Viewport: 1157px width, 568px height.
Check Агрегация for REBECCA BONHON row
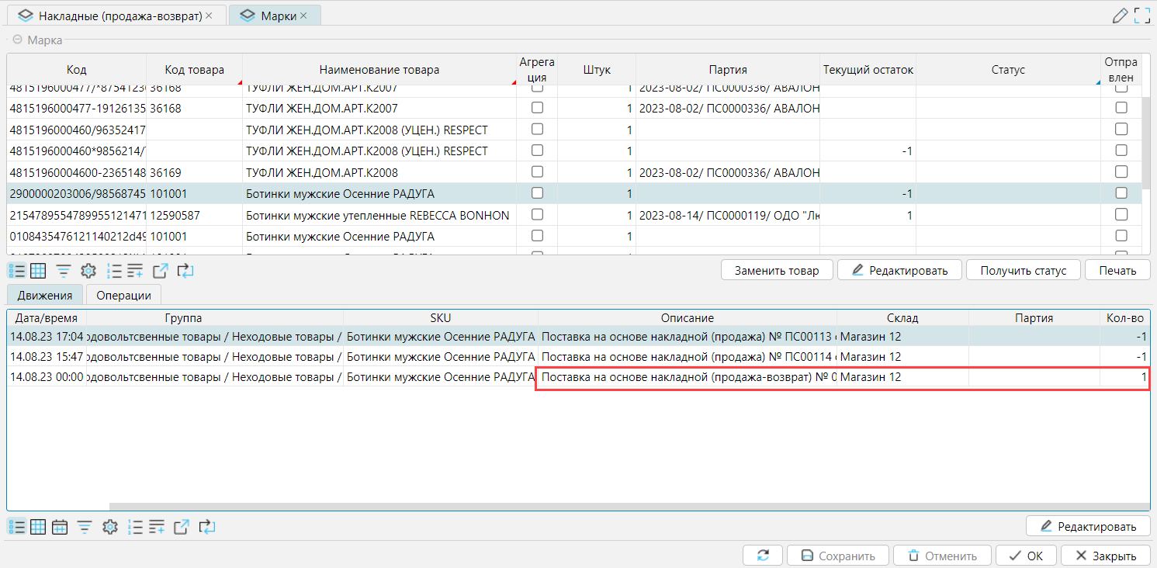[537, 215]
